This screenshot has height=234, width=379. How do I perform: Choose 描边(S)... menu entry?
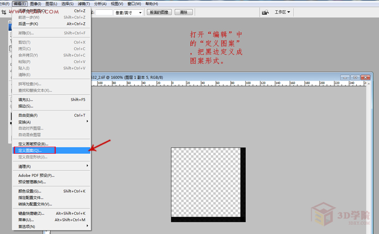(51, 106)
